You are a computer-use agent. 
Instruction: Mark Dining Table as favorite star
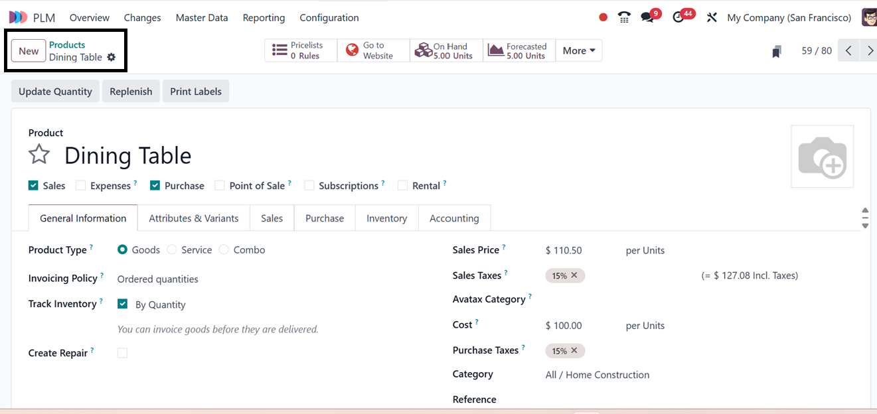(x=39, y=155)
